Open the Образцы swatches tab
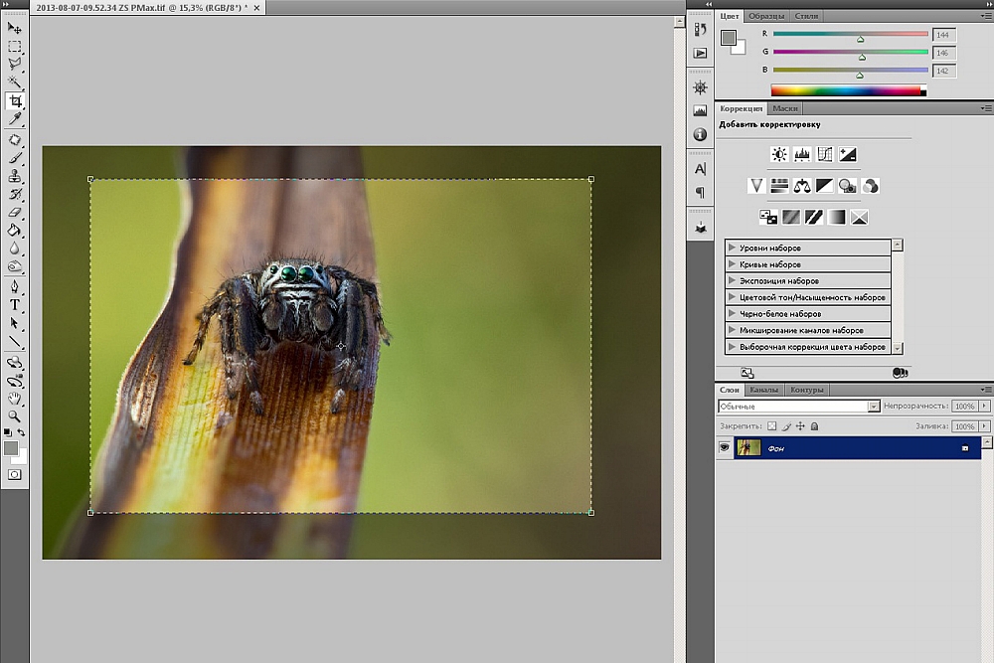994x663 pixels. point(766,16)
